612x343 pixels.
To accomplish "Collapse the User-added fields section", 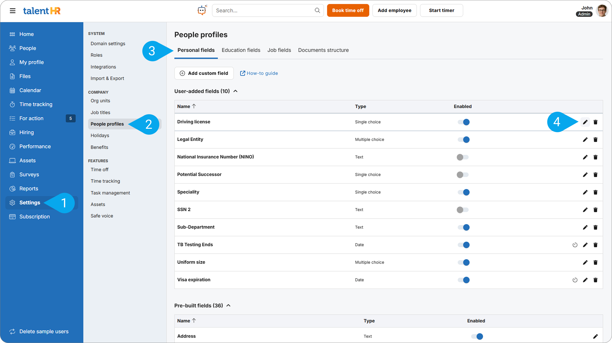I will [235, 91].
